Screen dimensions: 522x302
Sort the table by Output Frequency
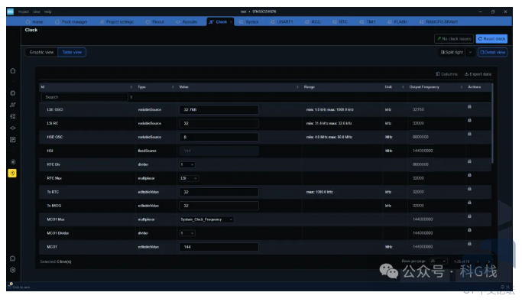tap(462, 87)
